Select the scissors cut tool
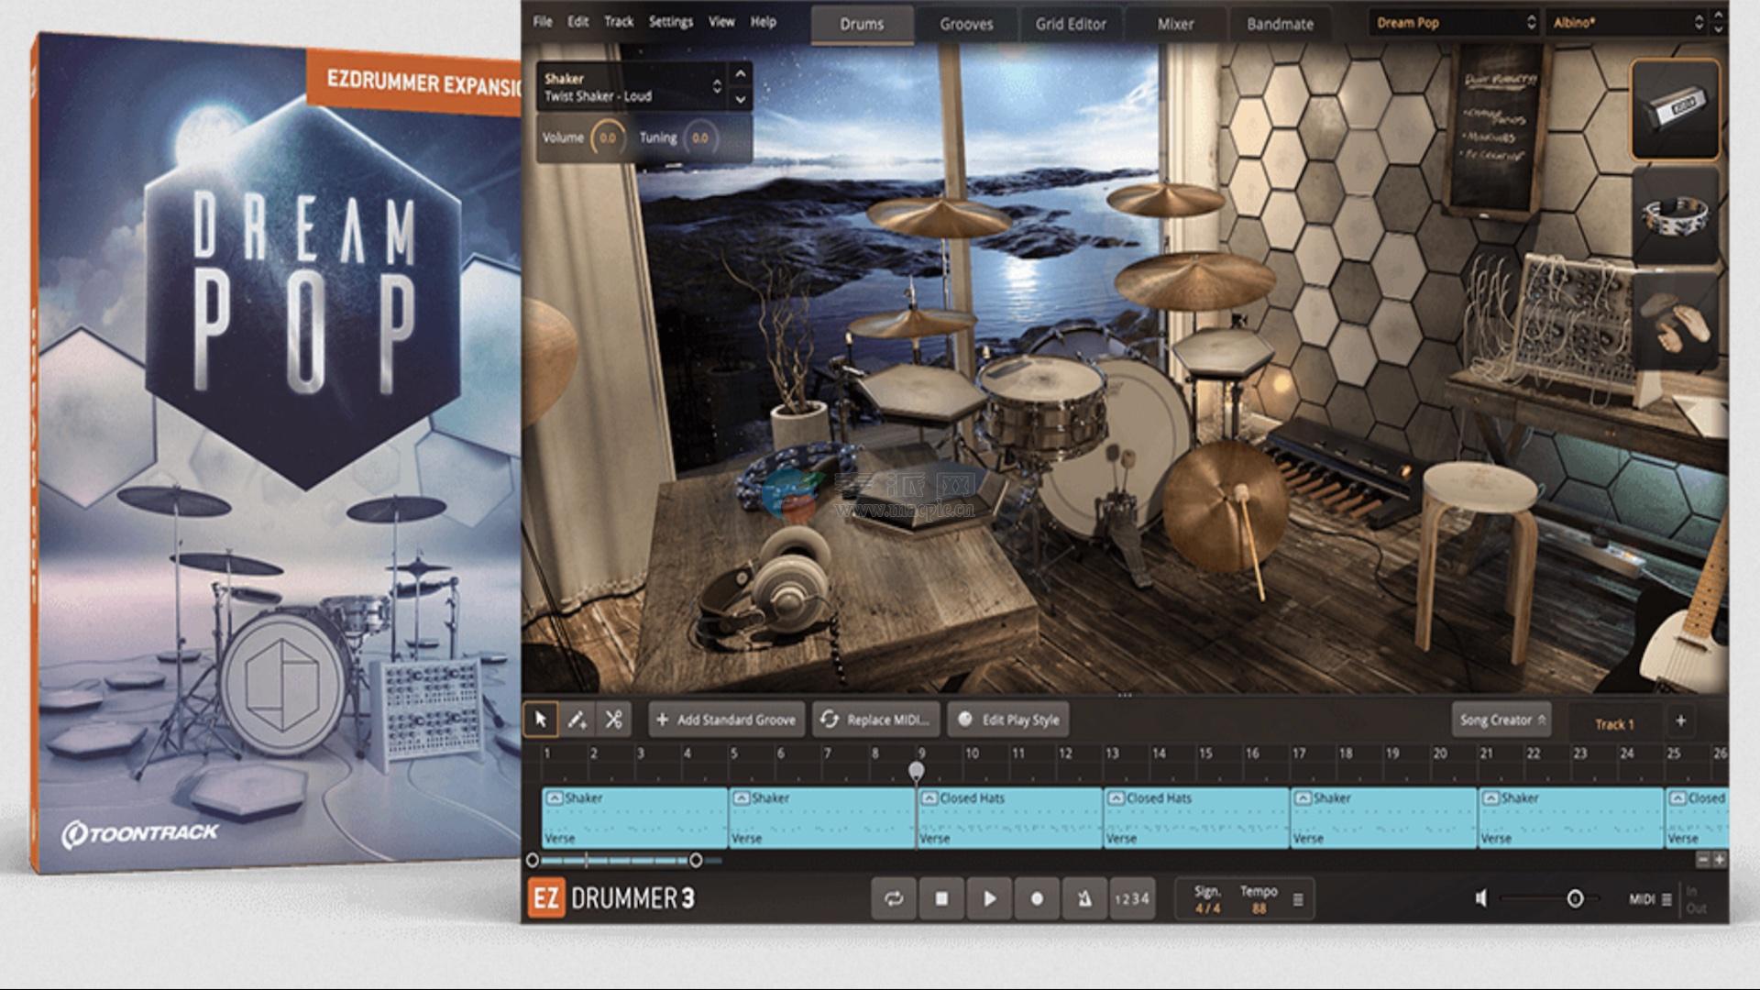1760x990 pixels. 613,720
